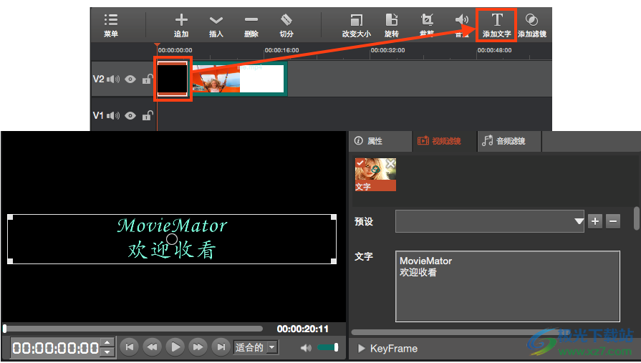Click the 00:00:16:00 timeline ruler mark
The image size is (641, 363).
tap(281, 50)
